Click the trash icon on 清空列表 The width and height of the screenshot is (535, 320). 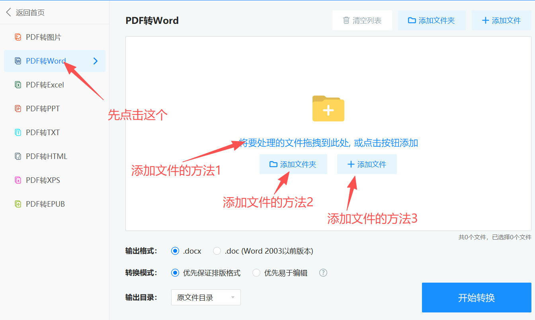[x=346, y=20]
